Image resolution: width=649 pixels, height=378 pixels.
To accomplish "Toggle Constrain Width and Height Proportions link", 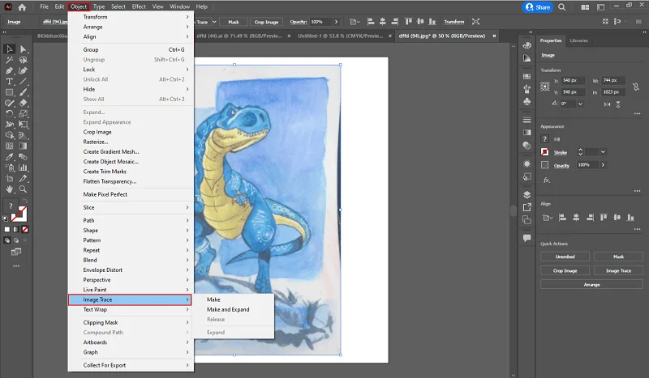I will 636,87.
